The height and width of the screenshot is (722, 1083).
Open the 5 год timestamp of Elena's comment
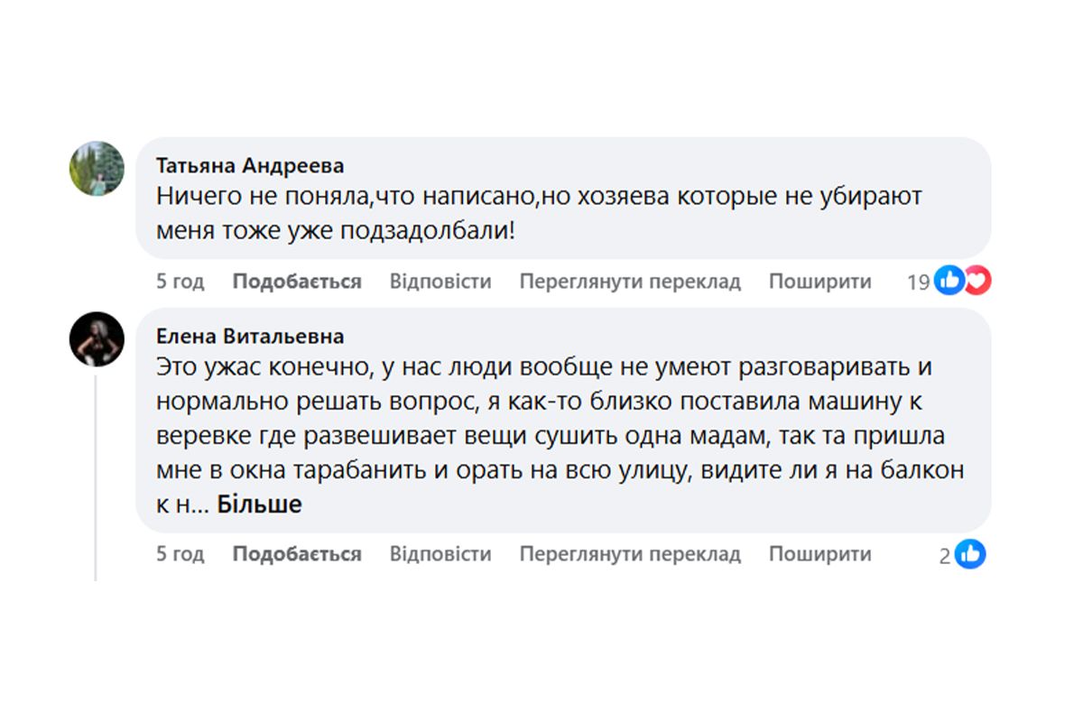(x=180, y=554)
